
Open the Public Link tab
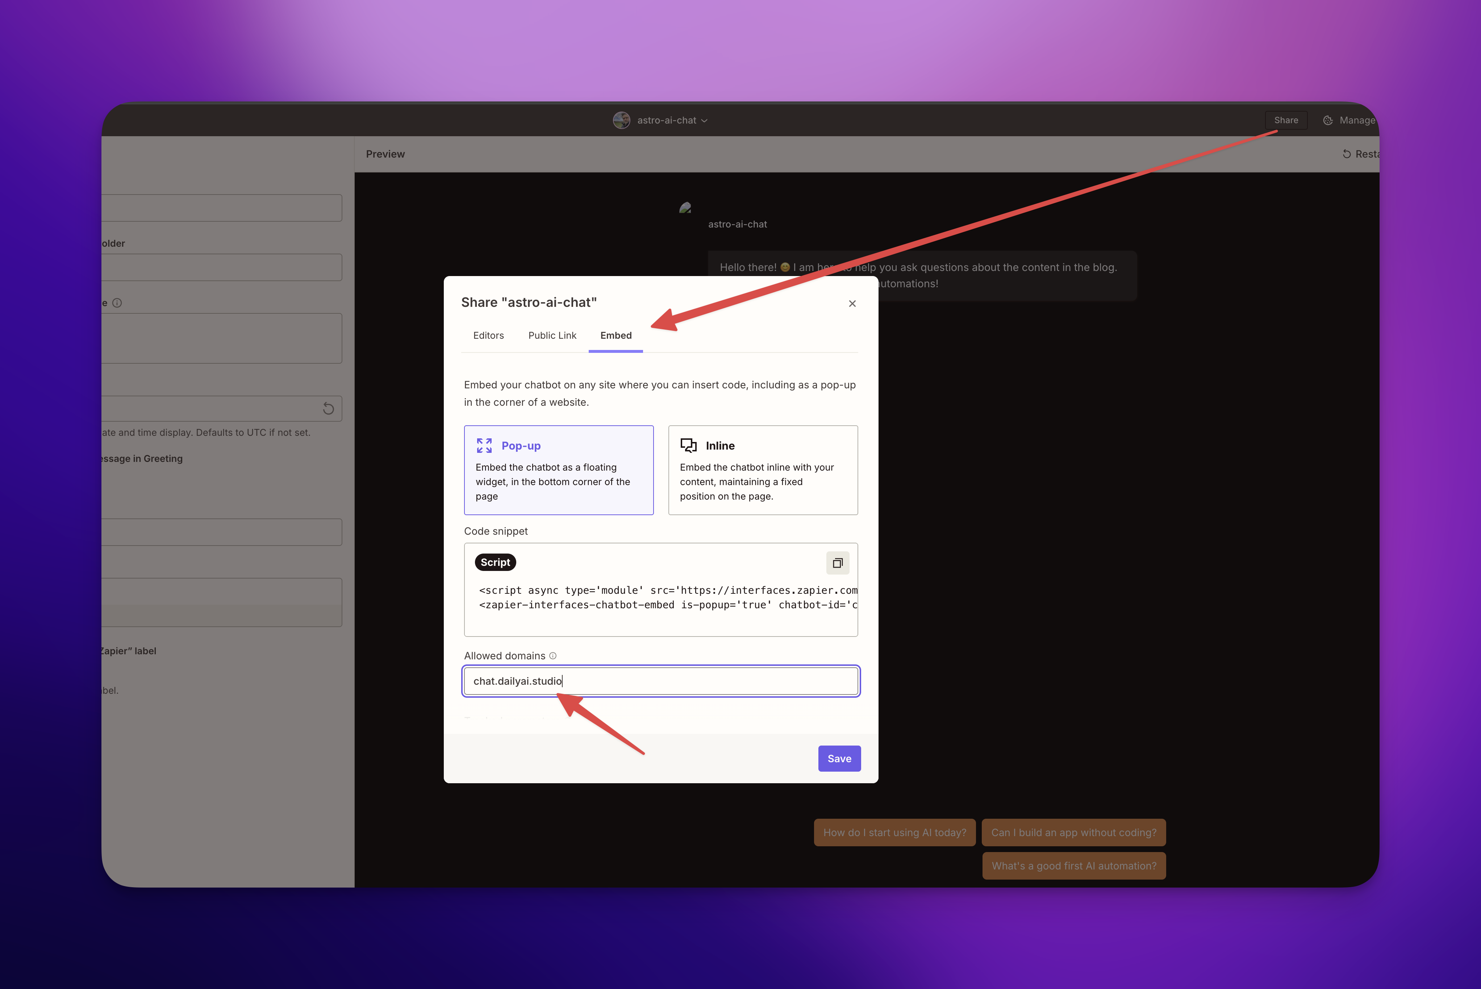(552, 335)
